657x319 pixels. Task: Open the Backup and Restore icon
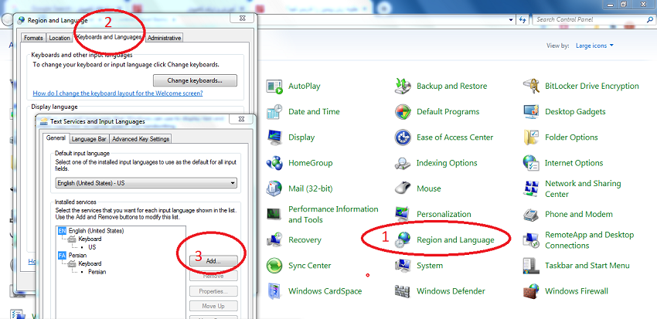tap(403, 87)
